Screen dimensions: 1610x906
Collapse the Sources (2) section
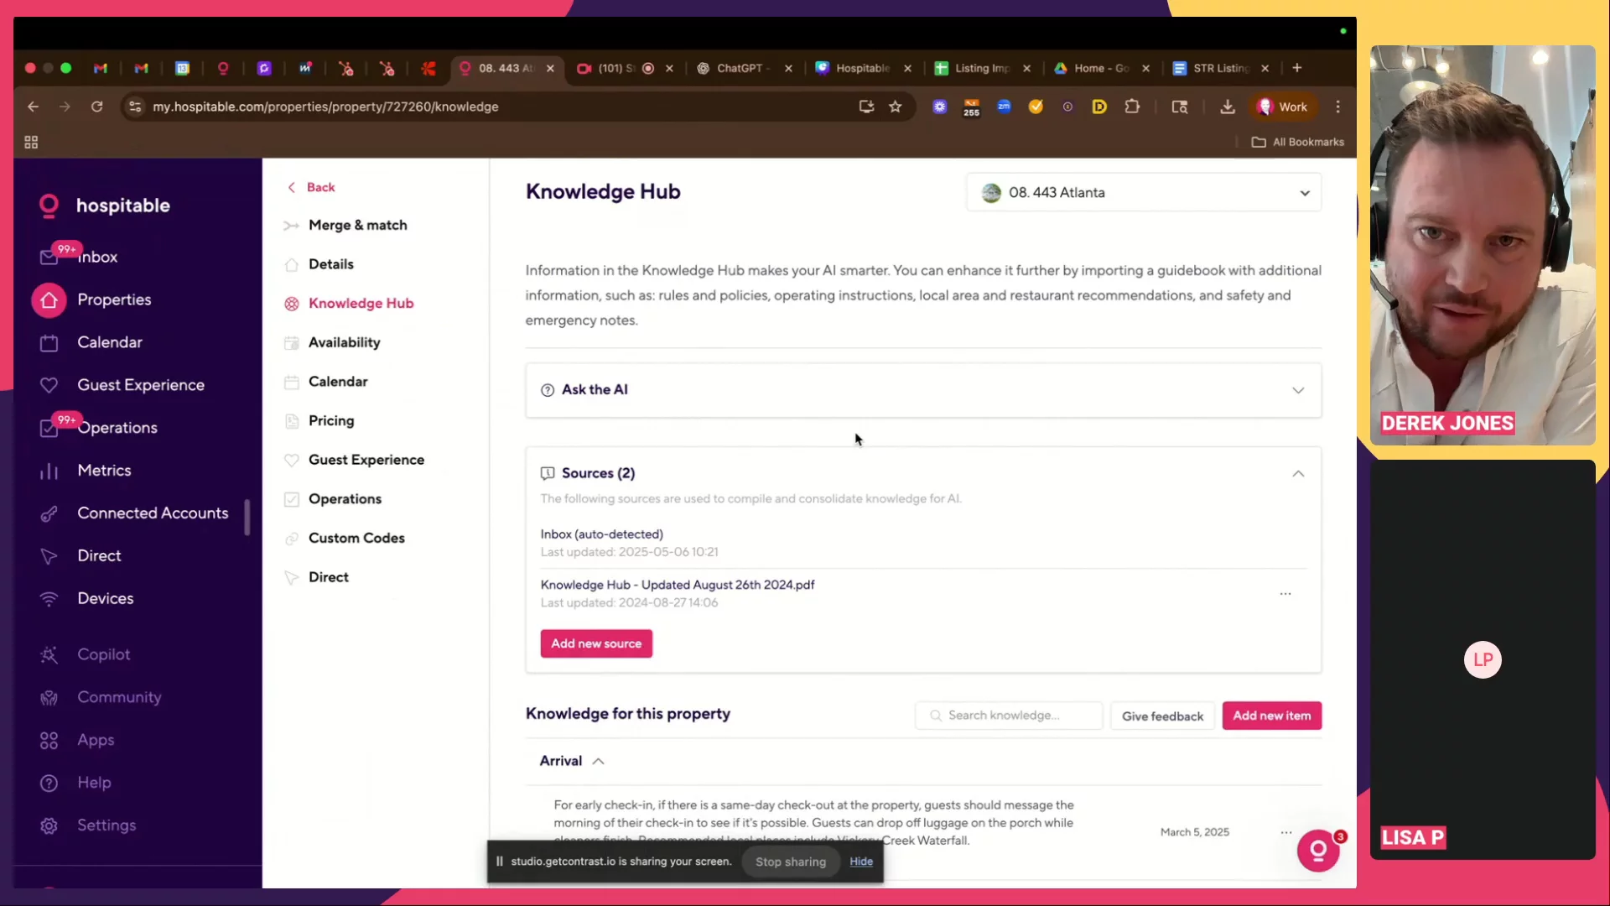tap(1298, 474)
